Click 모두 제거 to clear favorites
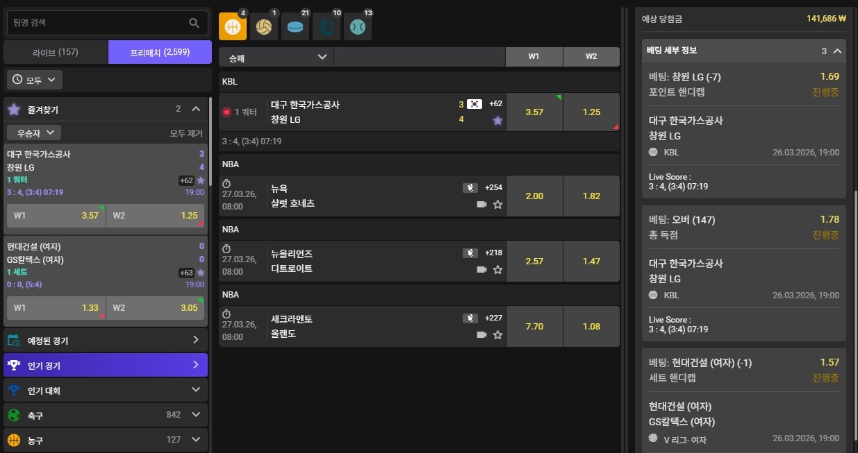The height and width of the screenshot is (453, 858). (x=187, y=133)
